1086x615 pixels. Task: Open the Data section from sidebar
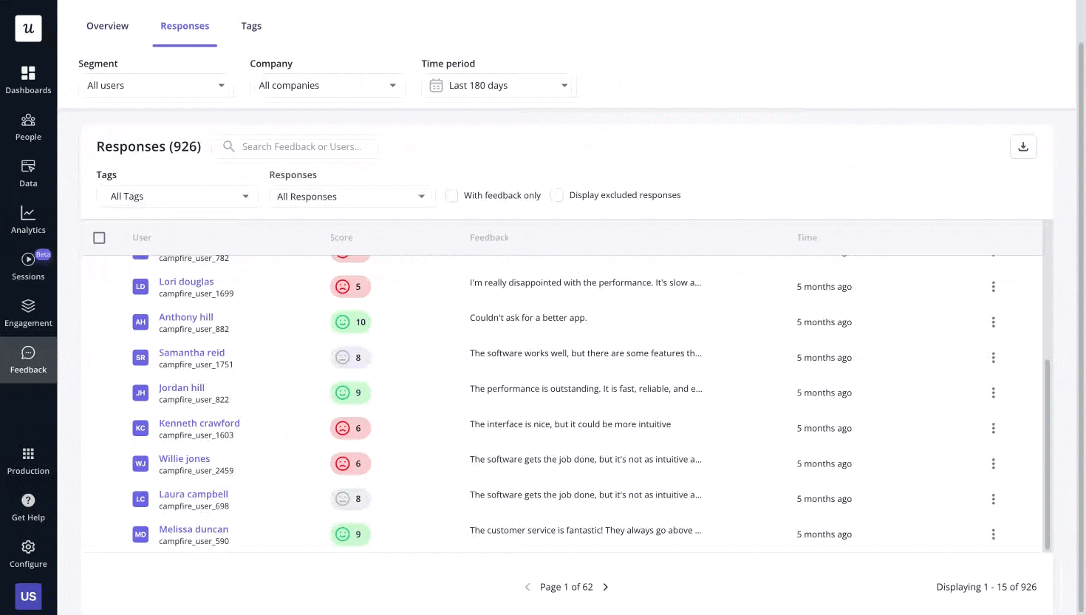point(28,173)
